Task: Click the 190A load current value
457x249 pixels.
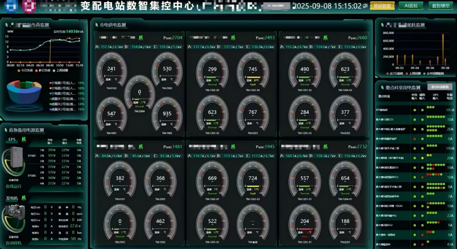Action: click(x=450, y=148)
